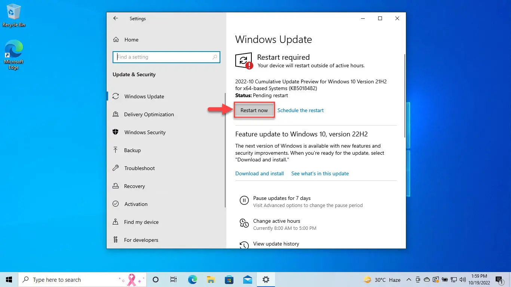Open the weather widget showing 30°C Haze
The image size is (511, 287).
pyautogui.click(x=382, y=280)
